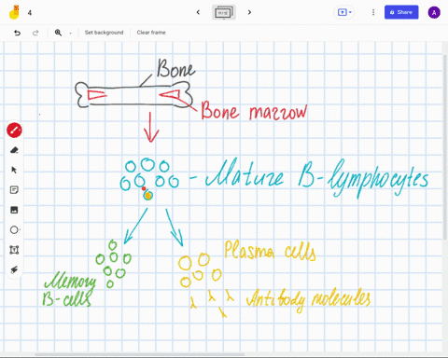Select the Eraser tool

[x=14, y=150]
